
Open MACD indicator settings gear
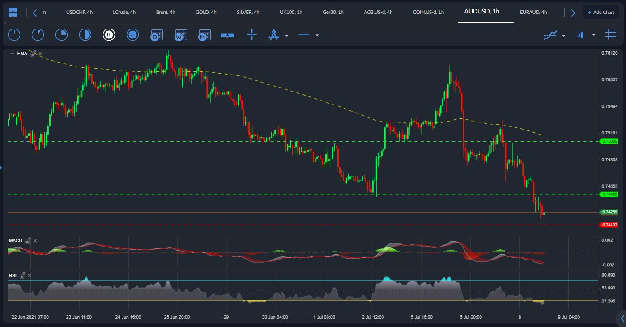click(28, 241)
